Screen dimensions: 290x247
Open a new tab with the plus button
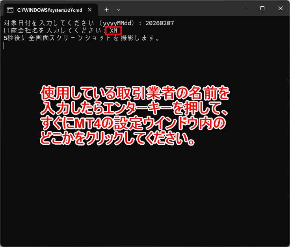(x=106, y=9)
